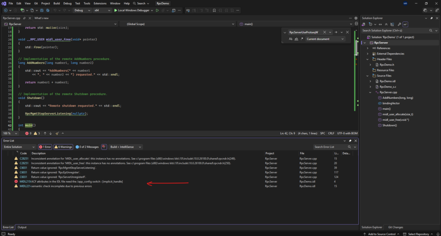This screenshot has height=236, width=441.
Task: Click the Save All icon in toolbar
Action: 47,10
